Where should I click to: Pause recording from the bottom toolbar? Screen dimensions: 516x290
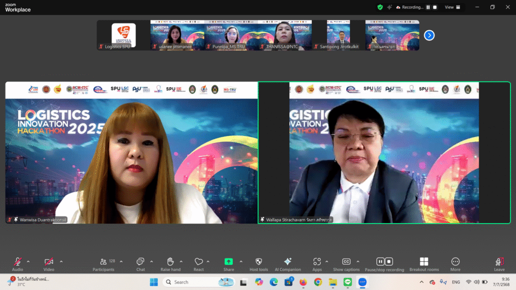pyautogui.click(x=380, y=261)
